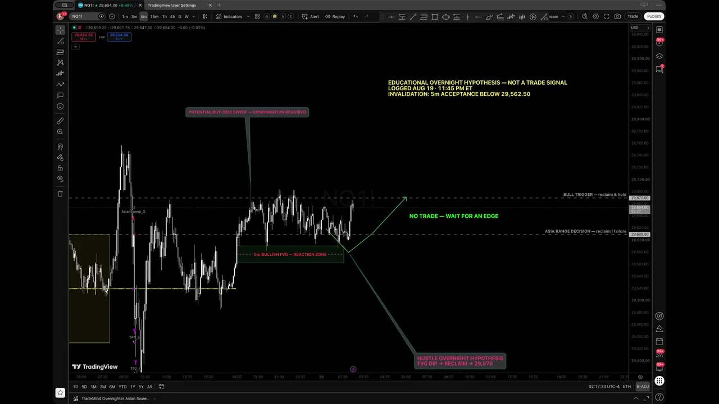Viewport: 719px width, 404px height.
Task: Select the 15m timeframe
Action: point(154,16)
